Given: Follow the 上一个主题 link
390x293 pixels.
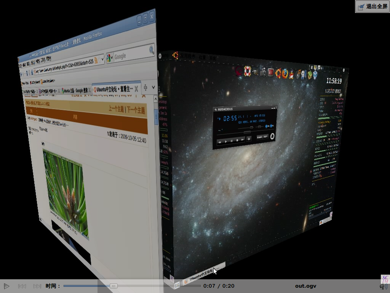Looking at the screenshot, I should [x=116, y=108].
